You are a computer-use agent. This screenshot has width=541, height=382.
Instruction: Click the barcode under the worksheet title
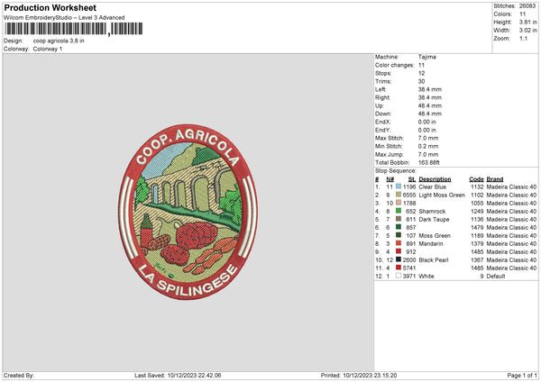[x=73, y=29]
